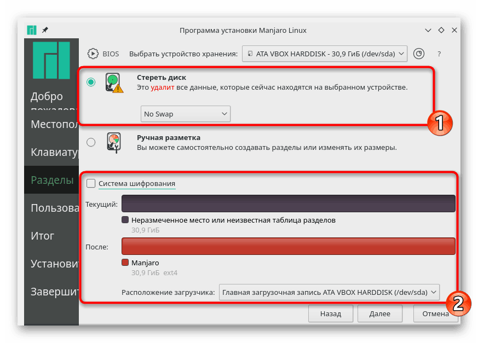Select the Erase disk radio button
This screenshot has height=343, width=478.
[91, 82]
